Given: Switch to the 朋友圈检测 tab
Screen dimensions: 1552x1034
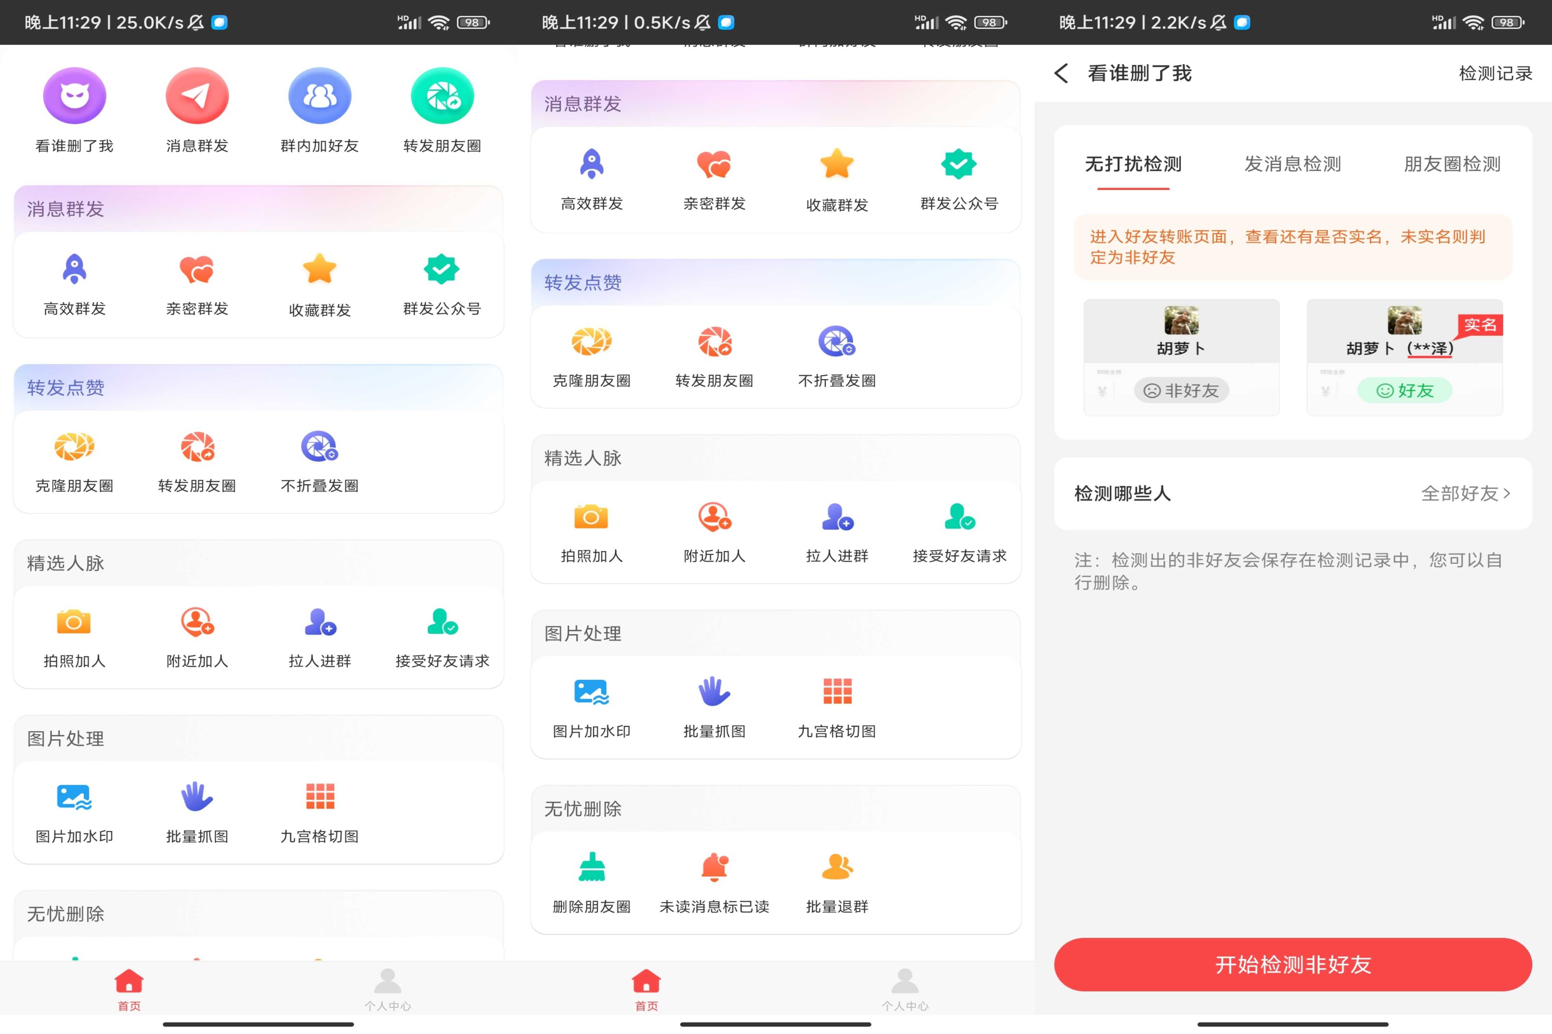Looking at the screenshot, I should pos(1452,164).
